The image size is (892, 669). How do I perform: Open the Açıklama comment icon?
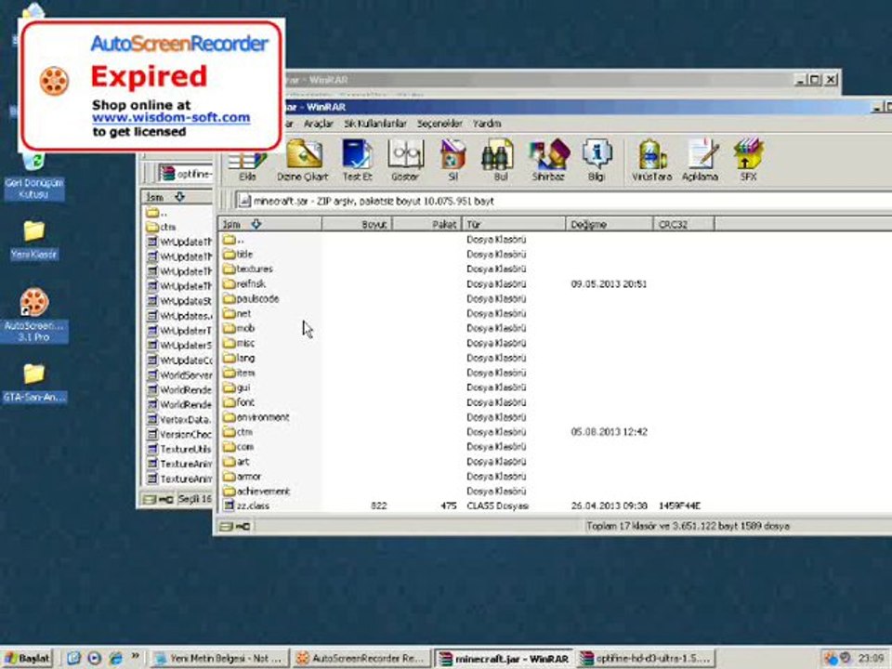(x=700, y=161)
